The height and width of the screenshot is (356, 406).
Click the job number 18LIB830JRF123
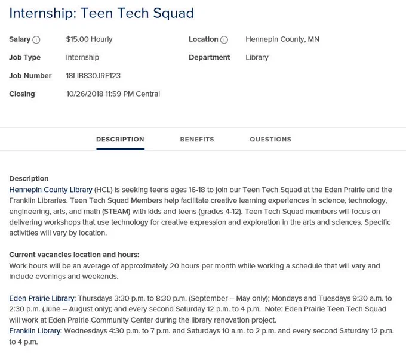tap(93, 76)
